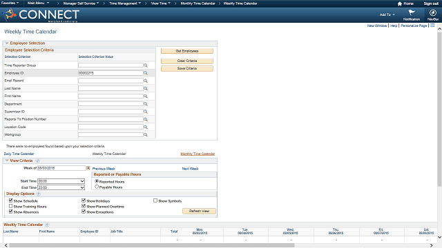Expand Manager Self Service breadcrumb menu
The width and height of the screenshot is (442, 248).
(81, 3)
